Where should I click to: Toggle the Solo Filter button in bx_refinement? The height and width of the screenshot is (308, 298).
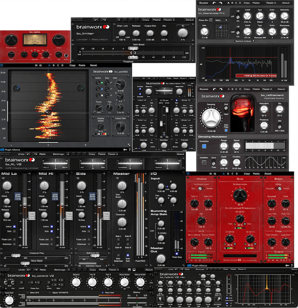click(226, 130)
